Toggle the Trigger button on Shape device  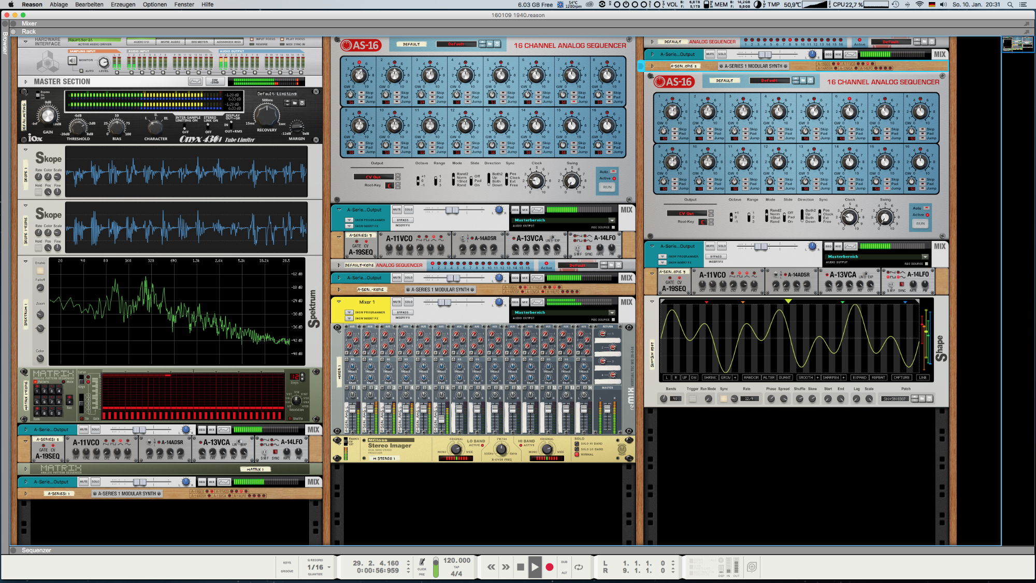click(693, 399)
